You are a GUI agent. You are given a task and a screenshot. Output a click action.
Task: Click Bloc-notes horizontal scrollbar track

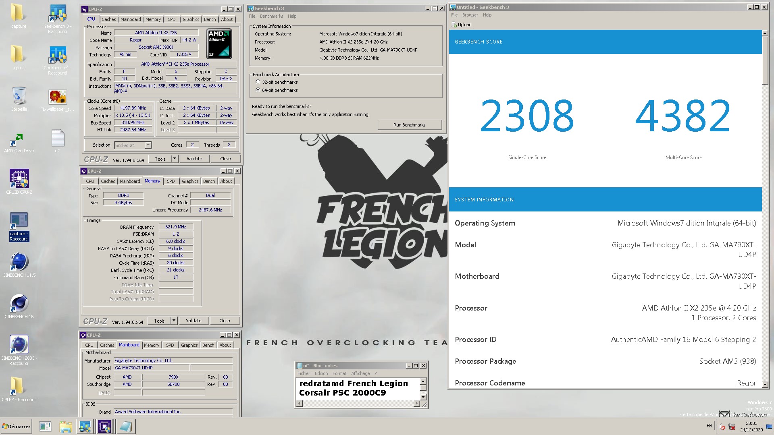(x=358, y=404)
